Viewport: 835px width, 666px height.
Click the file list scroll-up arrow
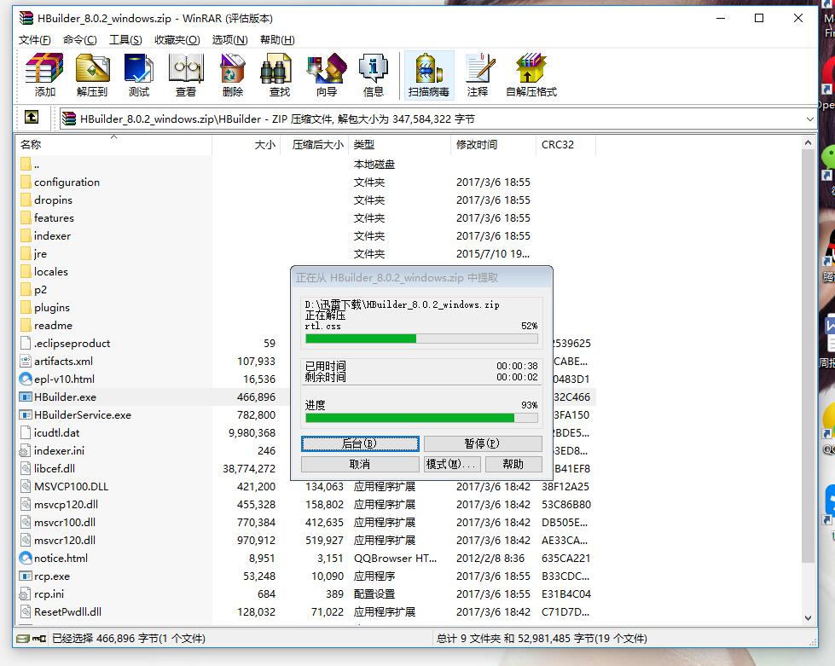tap(808, 142)
